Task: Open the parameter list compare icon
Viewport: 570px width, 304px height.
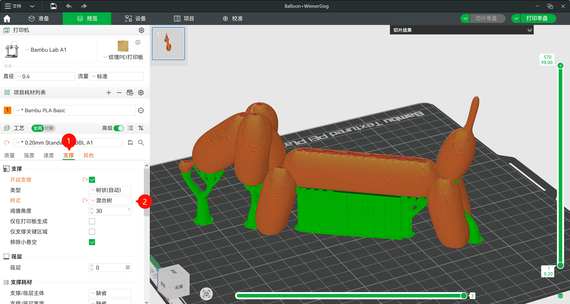Action: click(x=130, y=128)
